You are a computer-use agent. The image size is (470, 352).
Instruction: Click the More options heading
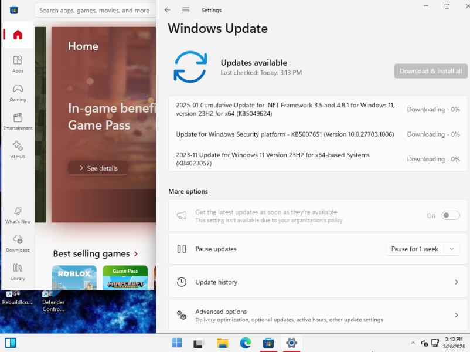188,191
